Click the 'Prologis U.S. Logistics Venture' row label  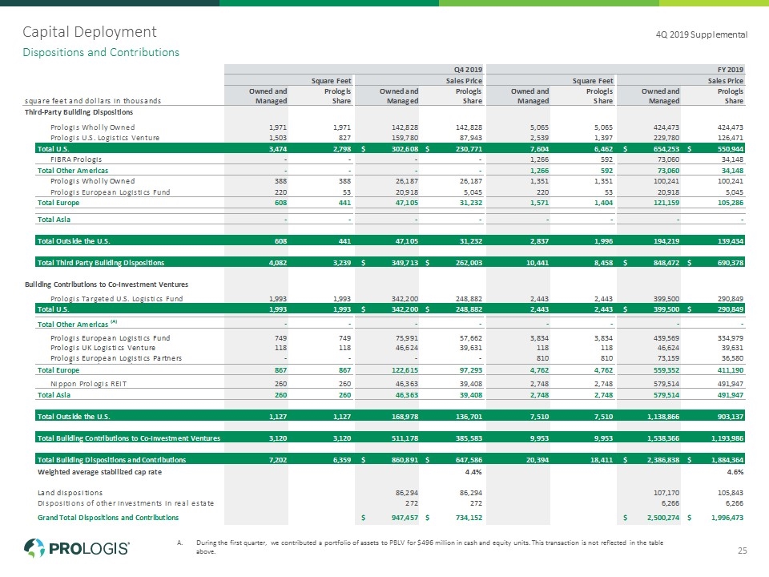coord(105,138)
